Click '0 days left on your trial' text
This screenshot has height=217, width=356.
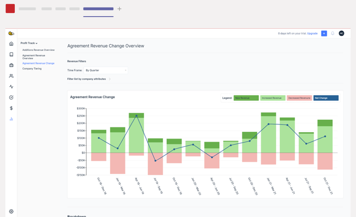(292, 34)
